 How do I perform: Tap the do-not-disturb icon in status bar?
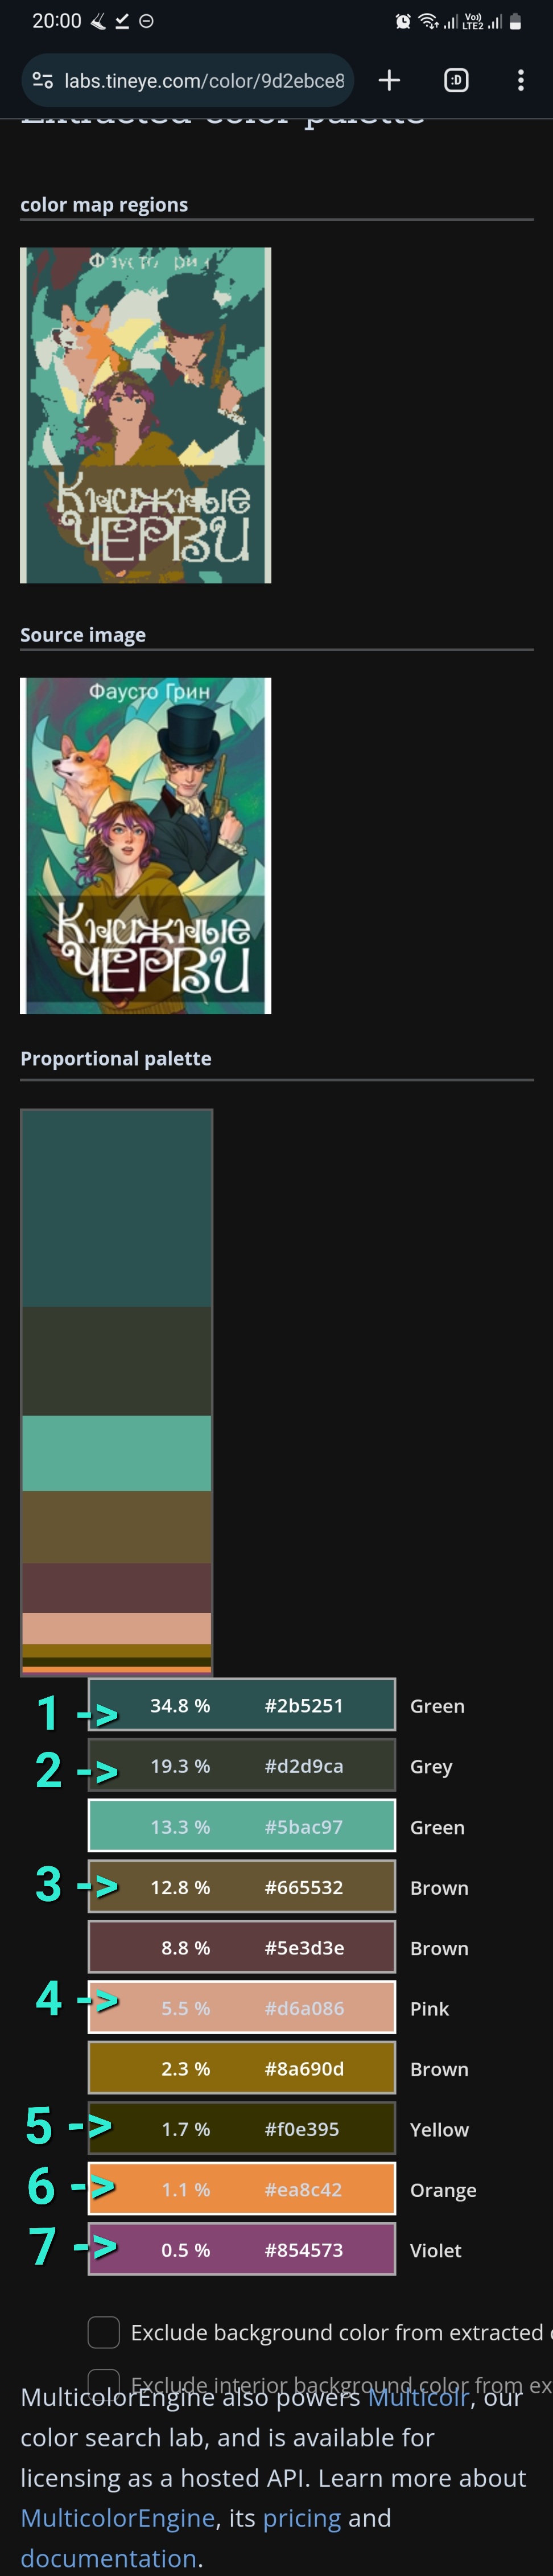[146, 21]
